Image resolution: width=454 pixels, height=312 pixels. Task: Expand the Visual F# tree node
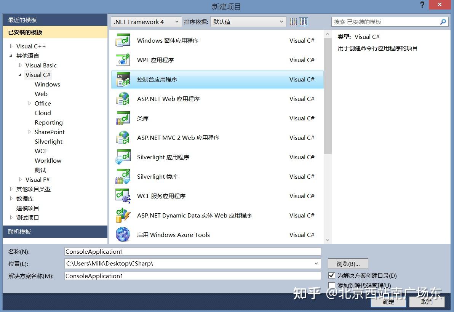pos(20,179)
